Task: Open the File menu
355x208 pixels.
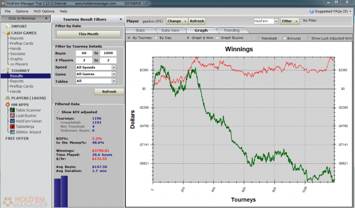Action: [x=8, y=11]
